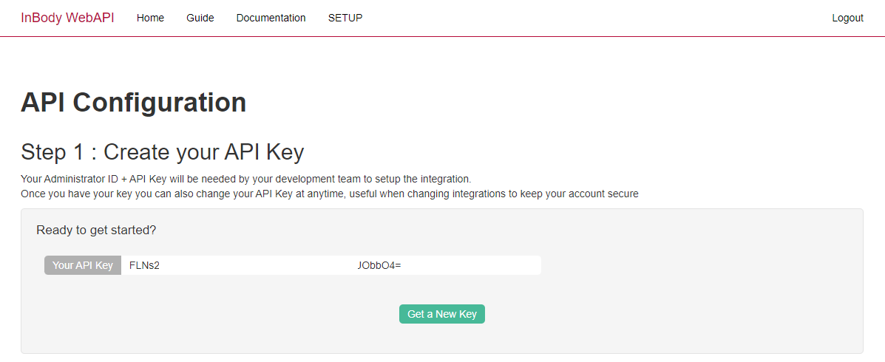885x362 pixels.
Task: Click the 'Your API Key' label addon
Action: (83, 265)
